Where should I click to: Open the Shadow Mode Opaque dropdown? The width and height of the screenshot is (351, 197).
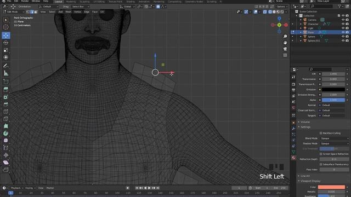(334, 143)
